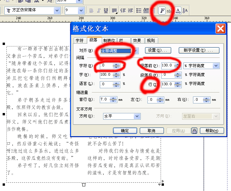Click the 帮助(H) button

click(x=212, y=131)
